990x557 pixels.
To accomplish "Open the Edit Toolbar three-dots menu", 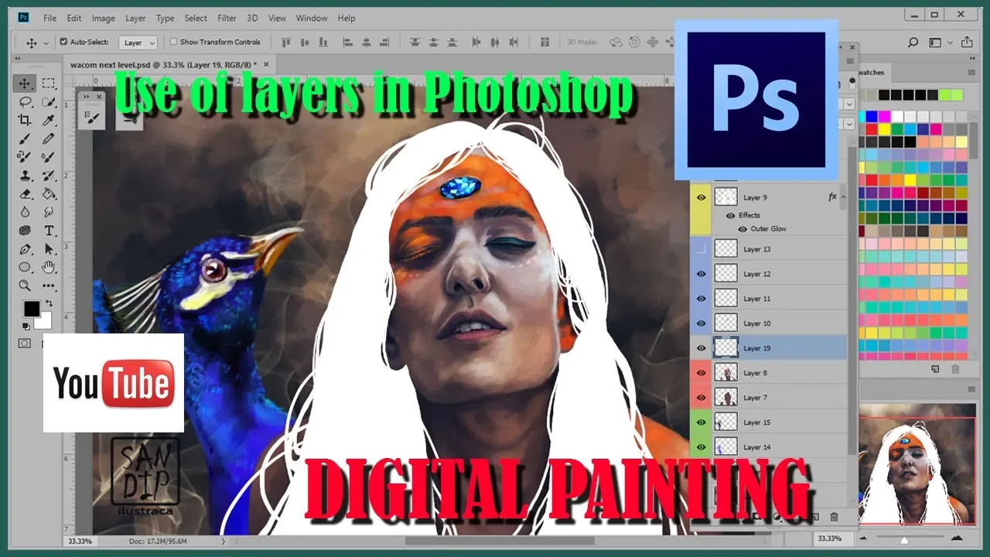I will pos(49,285).
